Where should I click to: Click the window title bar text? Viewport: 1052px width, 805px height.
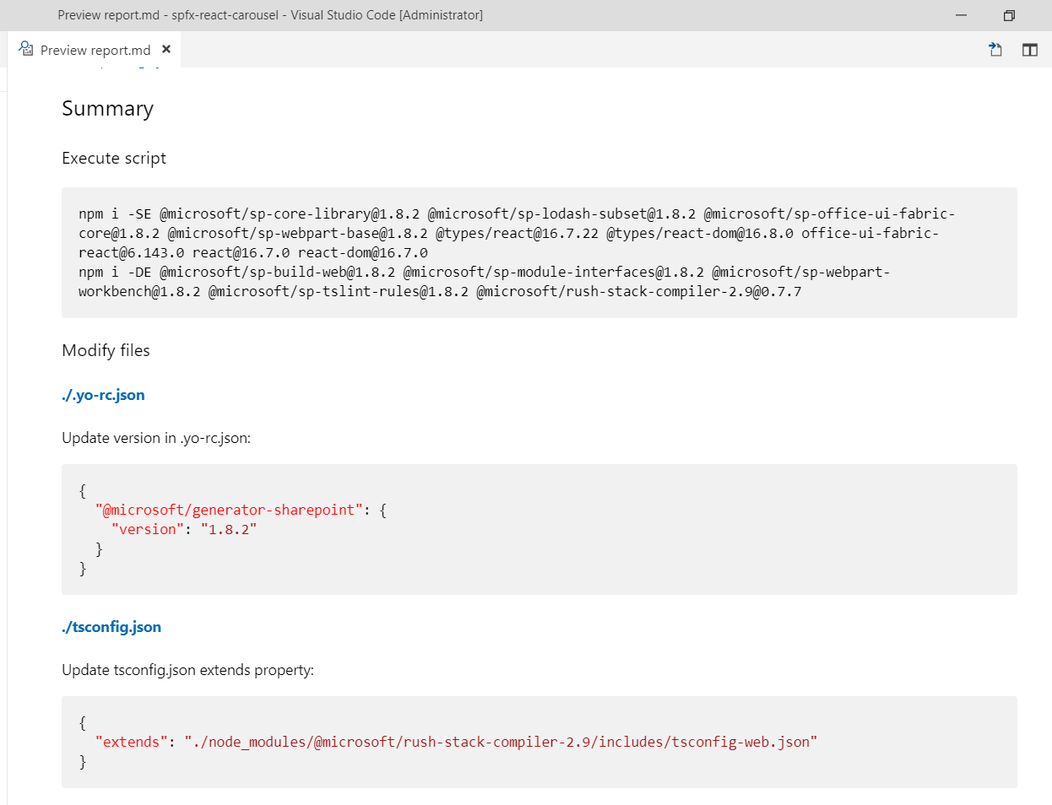[x=270, y=15]
